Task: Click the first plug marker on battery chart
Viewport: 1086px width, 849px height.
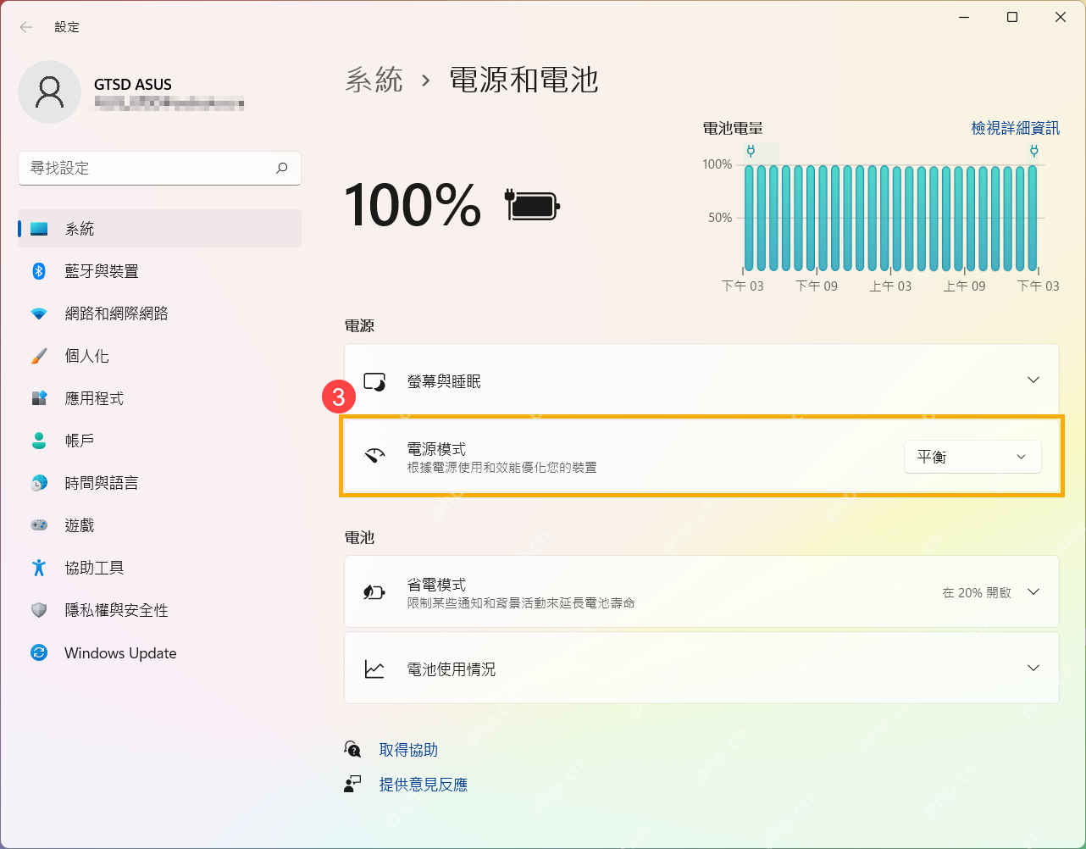Action: 750,152
